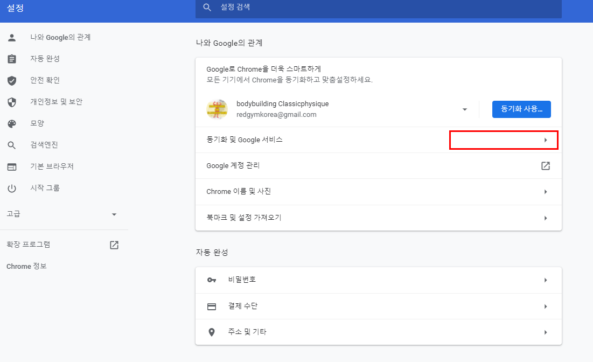Open the 확장 프로그램 link
The image size is (593, 362).
[29, 245]
